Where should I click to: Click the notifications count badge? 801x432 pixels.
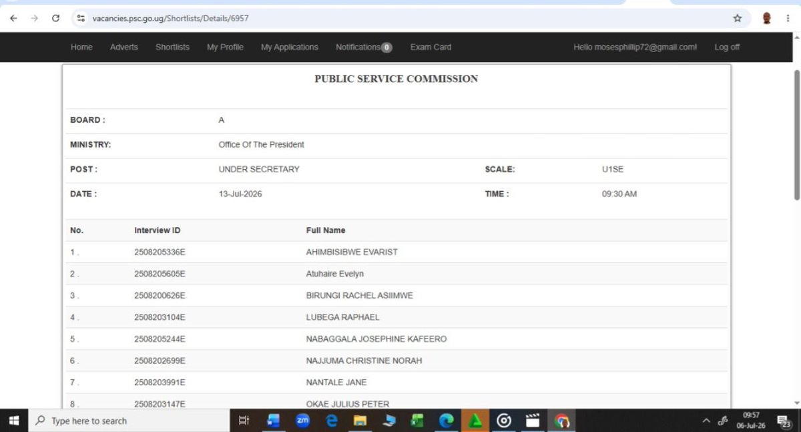pos(386,47)
